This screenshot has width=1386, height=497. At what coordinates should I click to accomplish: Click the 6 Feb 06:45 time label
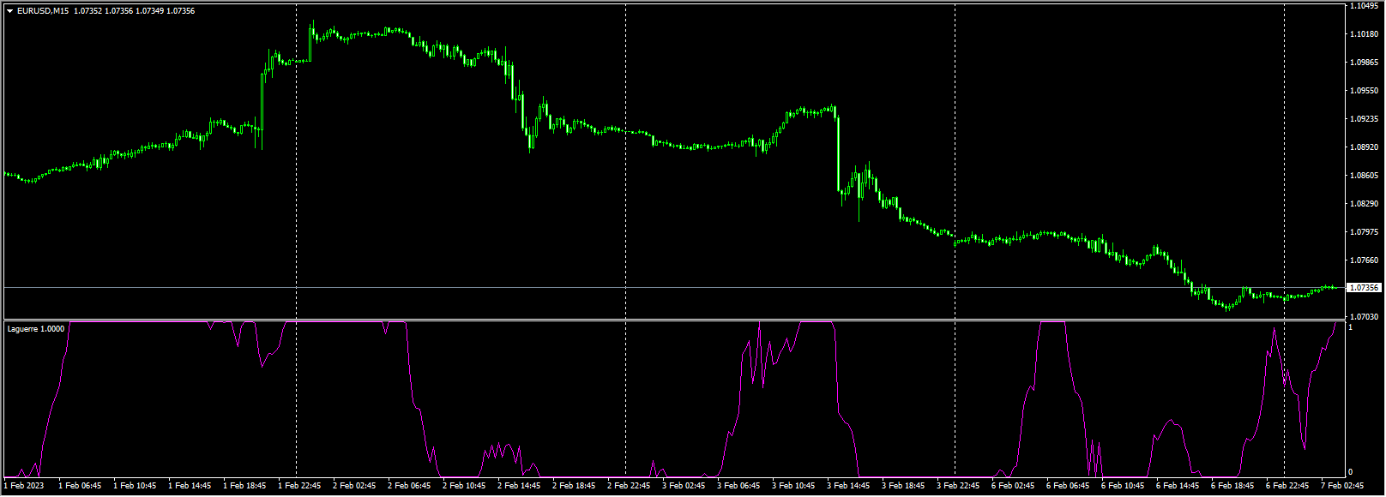[1068, 486]
